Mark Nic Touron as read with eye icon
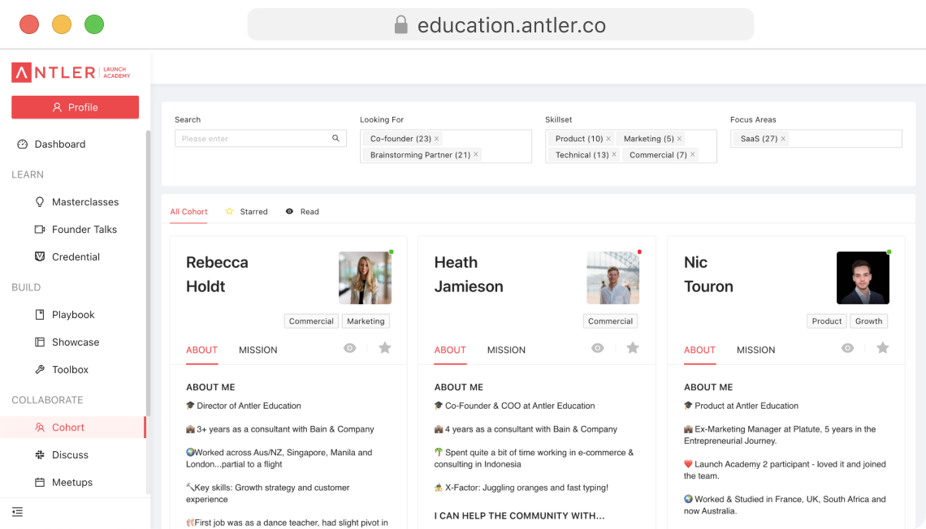 [847, 348]
